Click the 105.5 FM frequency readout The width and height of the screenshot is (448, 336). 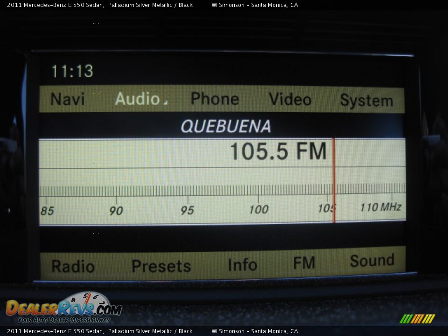[278, 152]
